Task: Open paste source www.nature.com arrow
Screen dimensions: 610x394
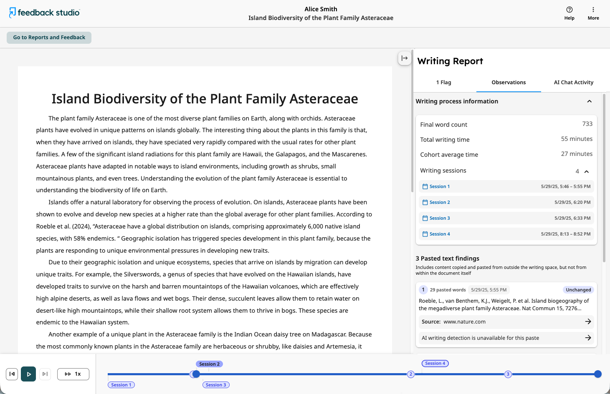Action: coord(588,321)
